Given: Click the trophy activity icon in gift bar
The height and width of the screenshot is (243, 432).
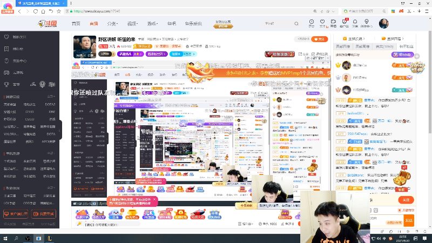Looking at the screenshot, I should click(132, 214).
